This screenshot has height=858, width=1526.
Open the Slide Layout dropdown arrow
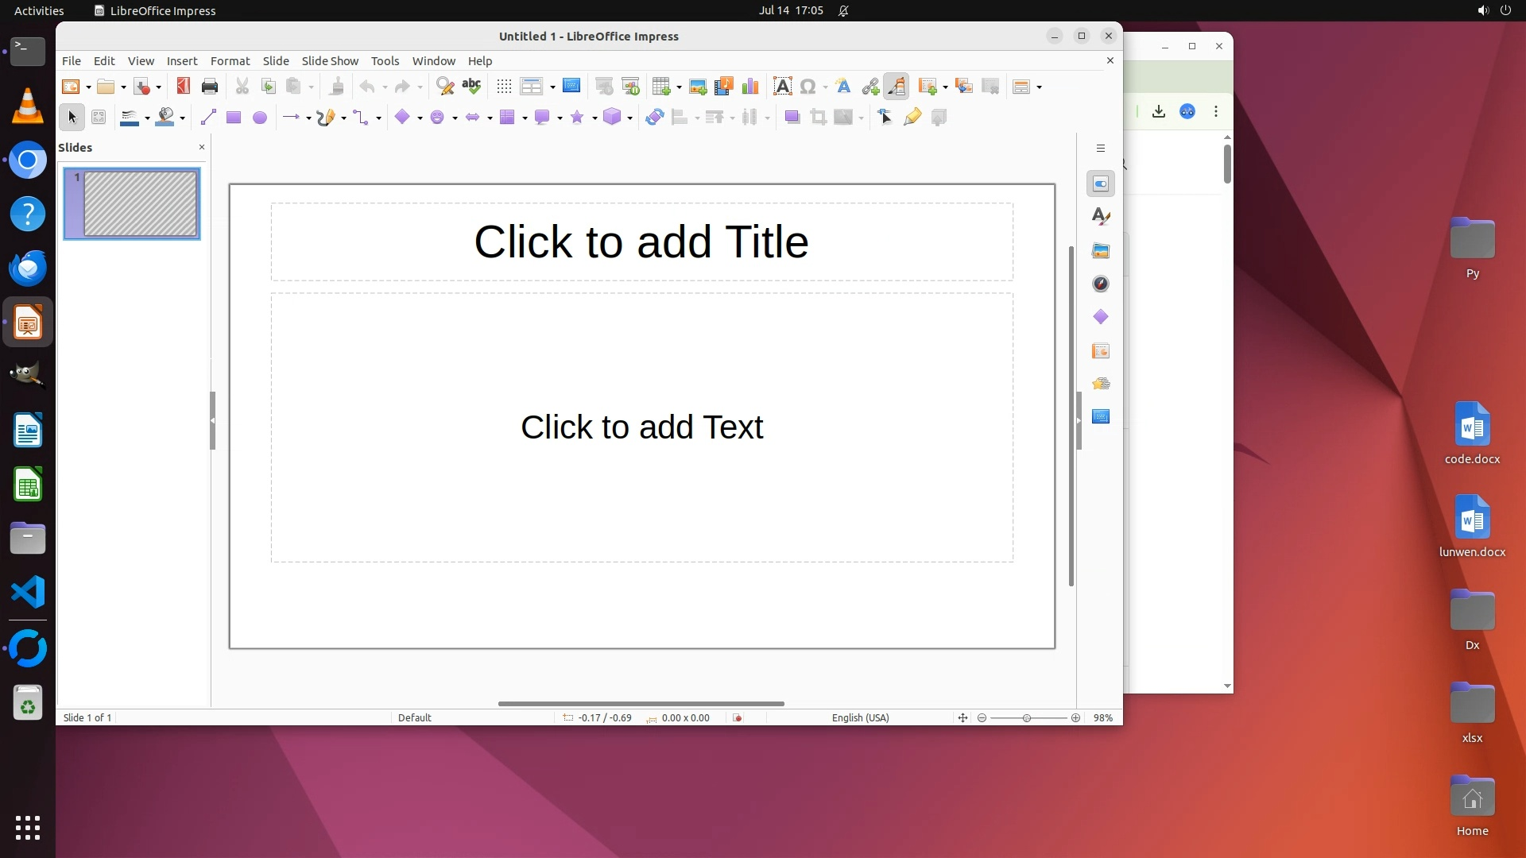click(1040, 87)
